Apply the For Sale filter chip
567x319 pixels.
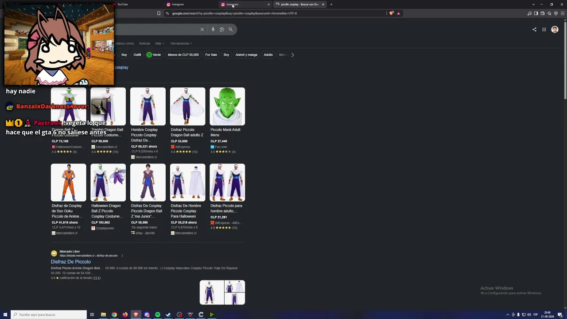[211, 55]
